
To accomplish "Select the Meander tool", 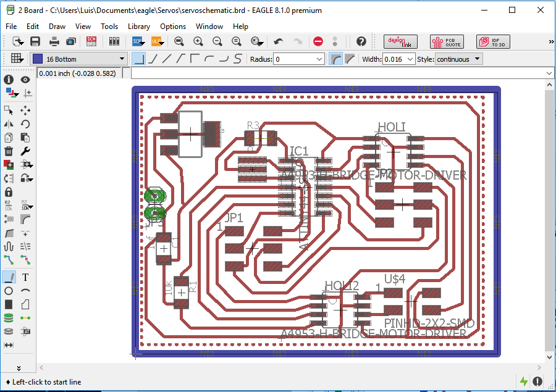I will (x=9, y=247).
